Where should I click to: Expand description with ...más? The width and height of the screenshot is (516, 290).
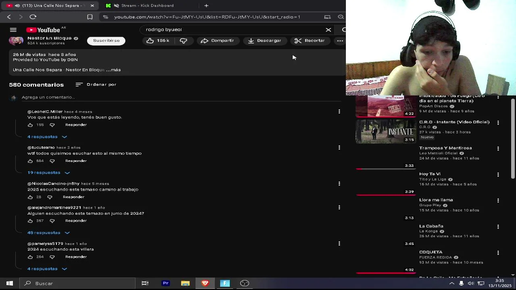(x=113, y=70)
